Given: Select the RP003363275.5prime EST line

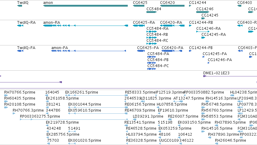Looking at the screenshot, I should pos(74,119).
